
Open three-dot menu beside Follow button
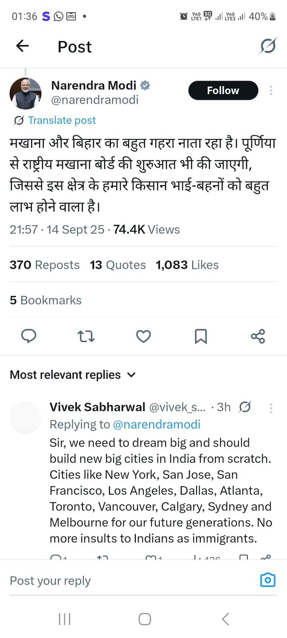click(x=271, y=91)
